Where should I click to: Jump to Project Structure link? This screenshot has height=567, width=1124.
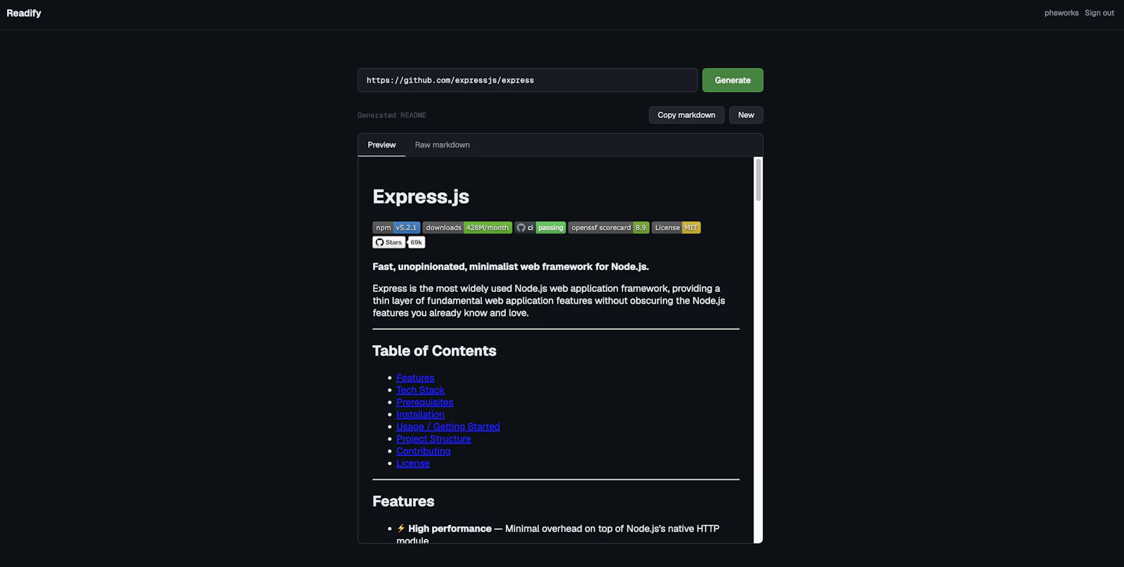point(433,439)
